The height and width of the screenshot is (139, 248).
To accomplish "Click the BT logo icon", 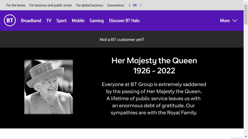I will pyautogui.click(x=10, y=21).
